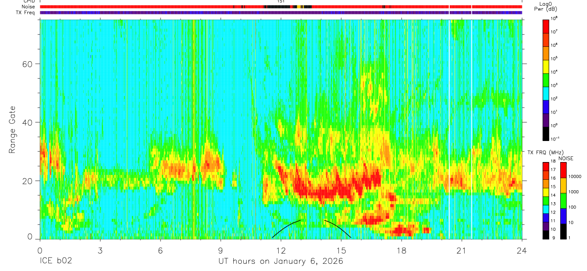The height and width of the screenshot is (271, 587).
Task: Click the blue segment of NOISE colorbar
Action: [563, 215]
